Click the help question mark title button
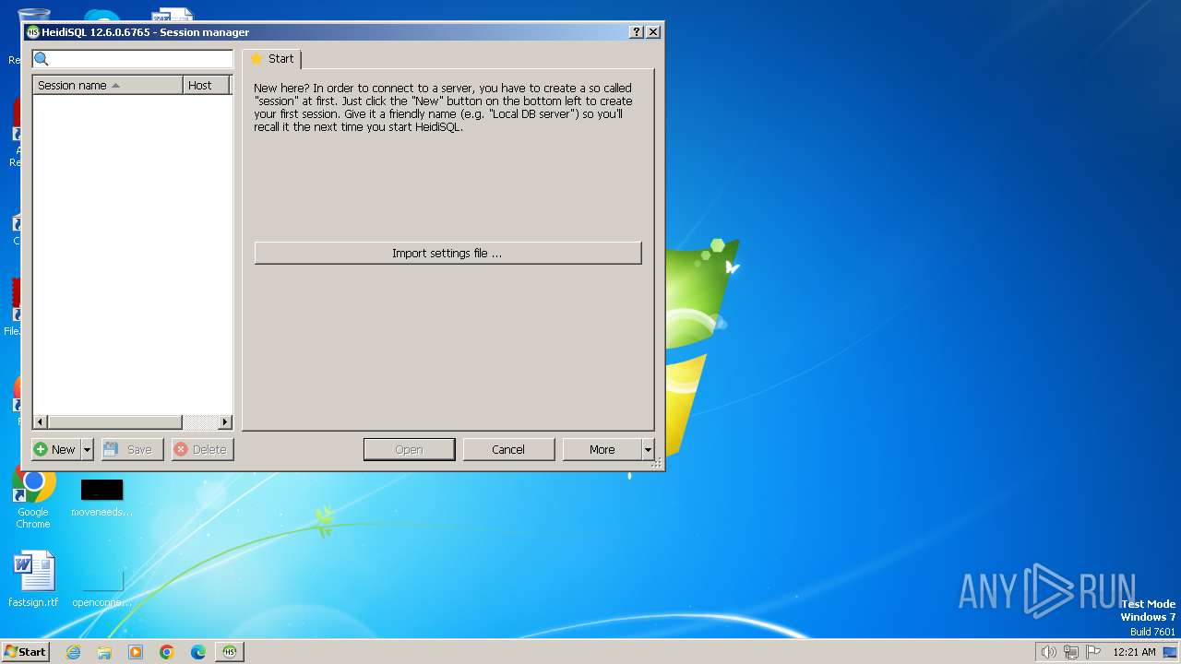The image size is (1181, 664). [637, 31]
